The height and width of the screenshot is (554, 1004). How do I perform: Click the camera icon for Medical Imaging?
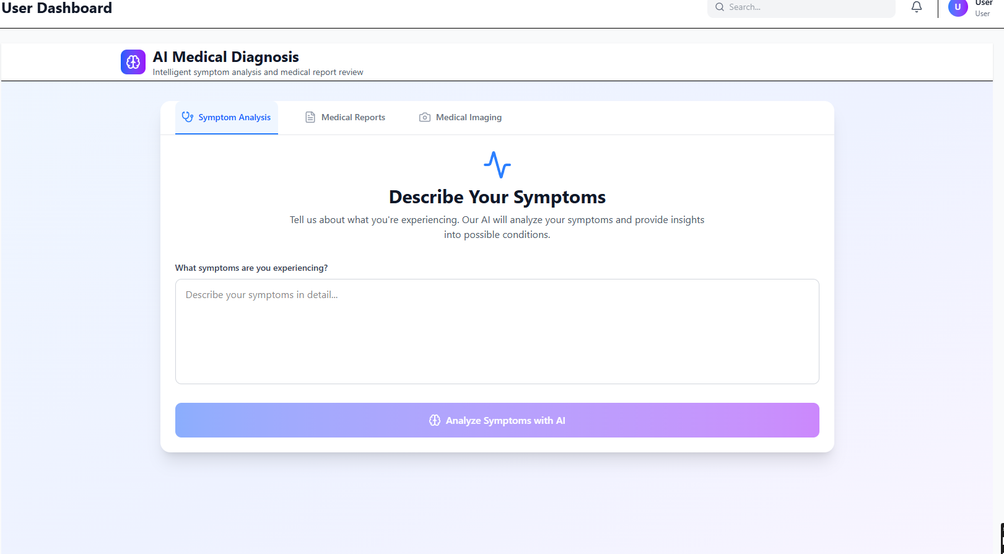(x=425, y=117)
